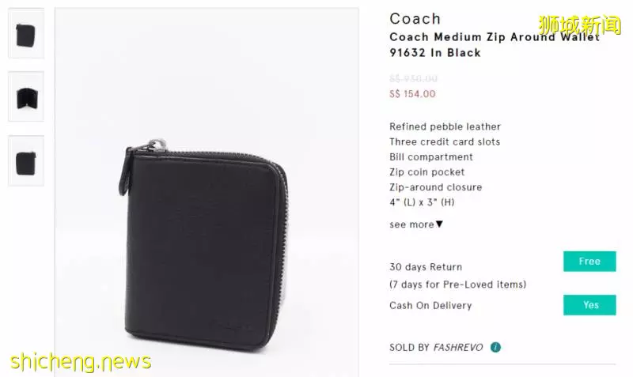Click the crossed-out original price
633x377 pixels.
coord(413,78)
